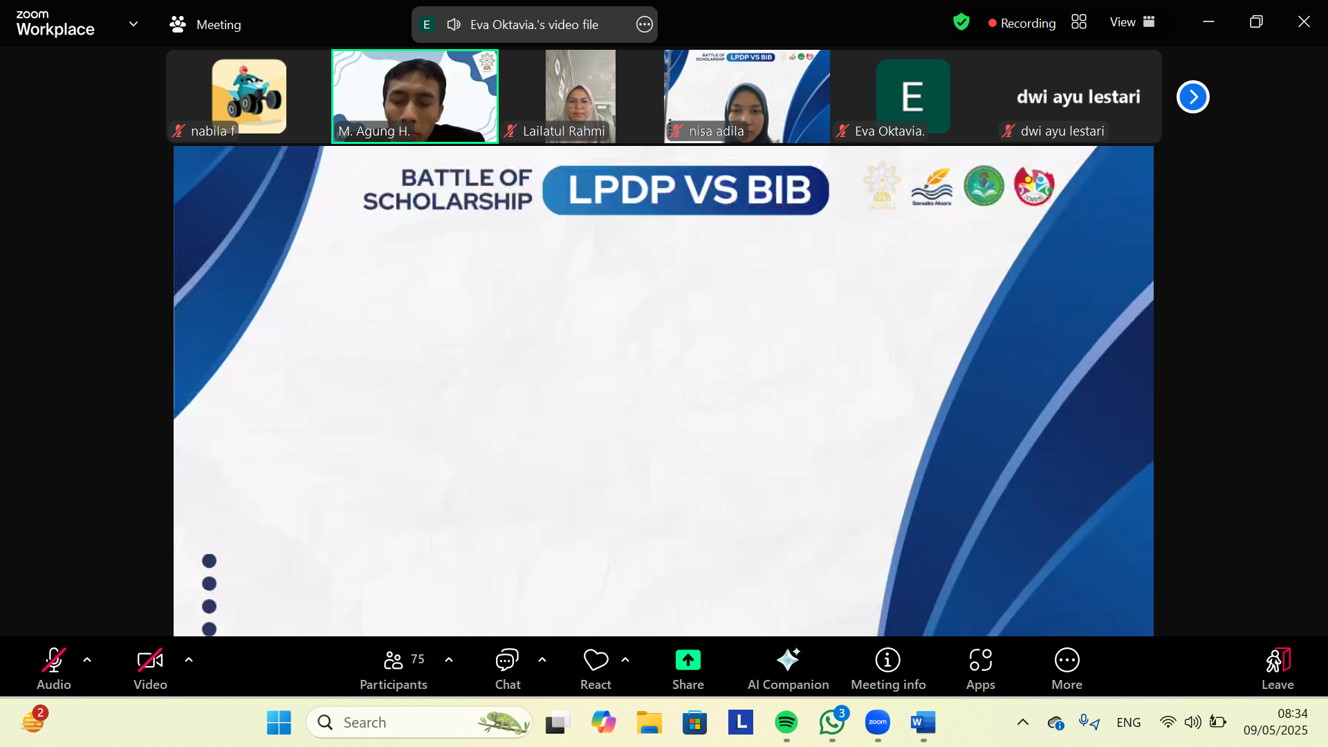Expand the Zoom Workplace dropdown chevron
The width and height of the screenshot is (1328, 747).
133,24
